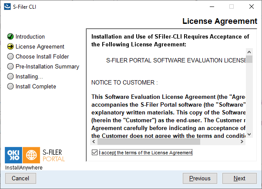Go back with the Previous button
The height and width of the screenshot is (189, 262).
pyautogui.click(x=200, y=178)
